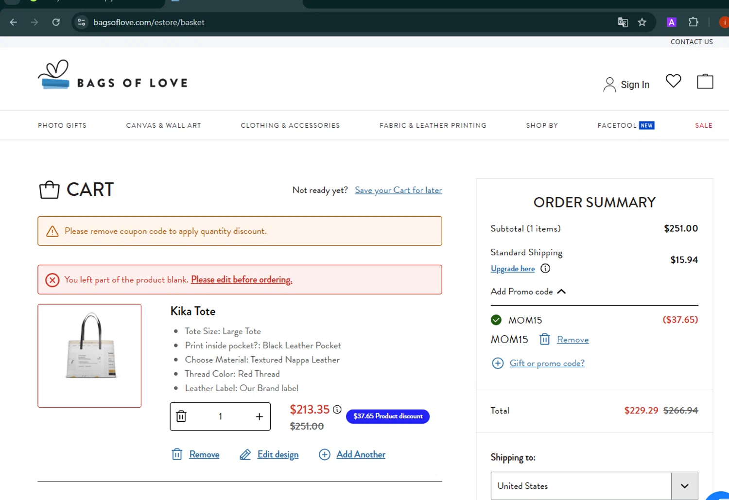Open the Photo Gifts menu
The image size is (729, 500).
coord(62,125)
